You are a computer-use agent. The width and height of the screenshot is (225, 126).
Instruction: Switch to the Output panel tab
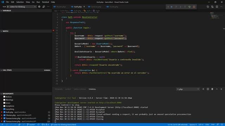click(x=68, y=89)
